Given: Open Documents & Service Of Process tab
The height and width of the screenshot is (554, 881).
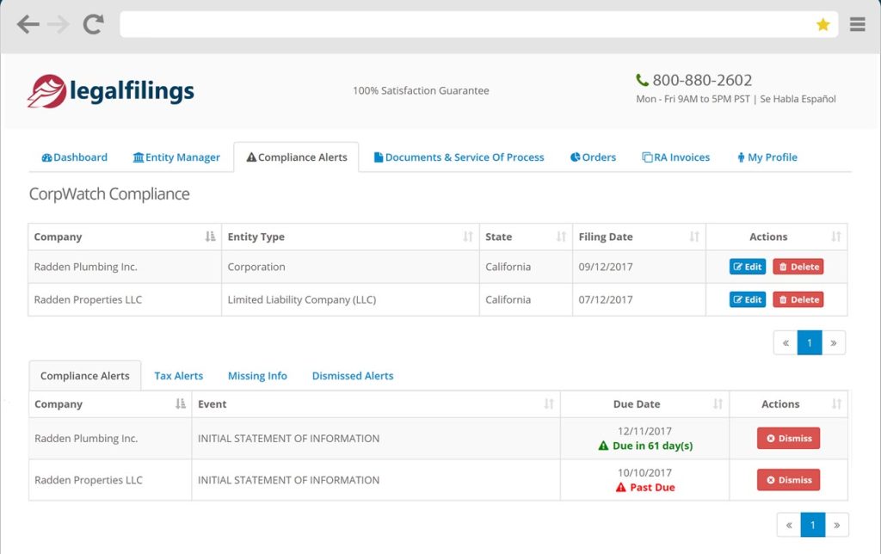Looking at the screenshot, I should [459, 157].
